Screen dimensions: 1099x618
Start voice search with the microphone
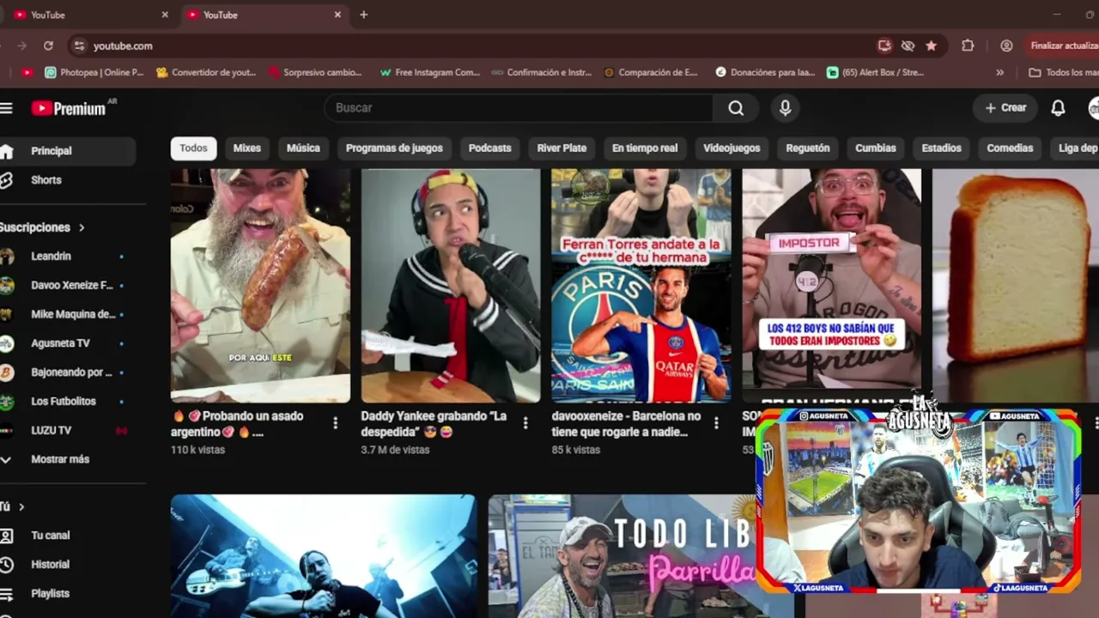click(785, 107)
